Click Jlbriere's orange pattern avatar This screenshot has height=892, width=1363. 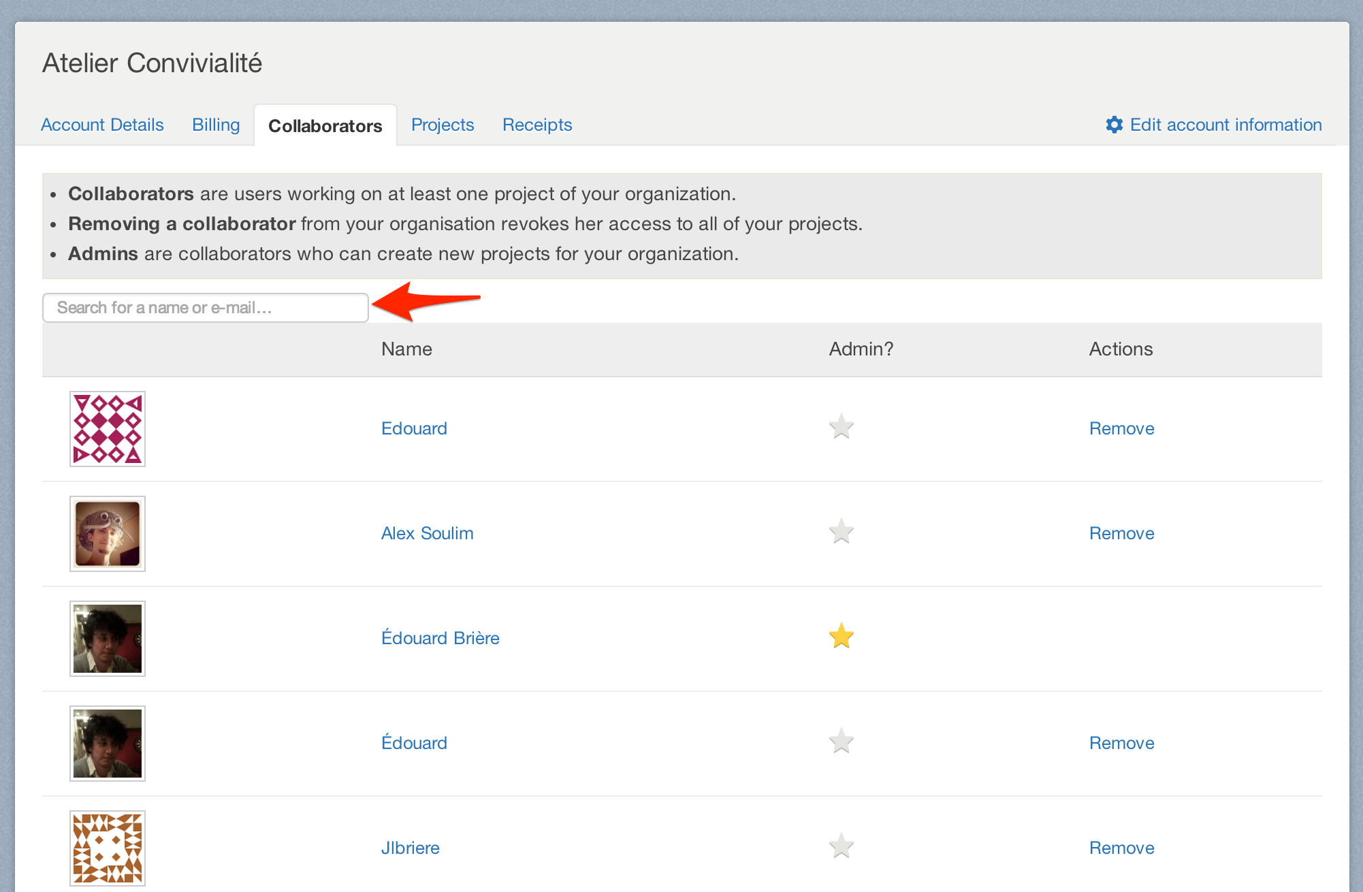coord(108,848)
